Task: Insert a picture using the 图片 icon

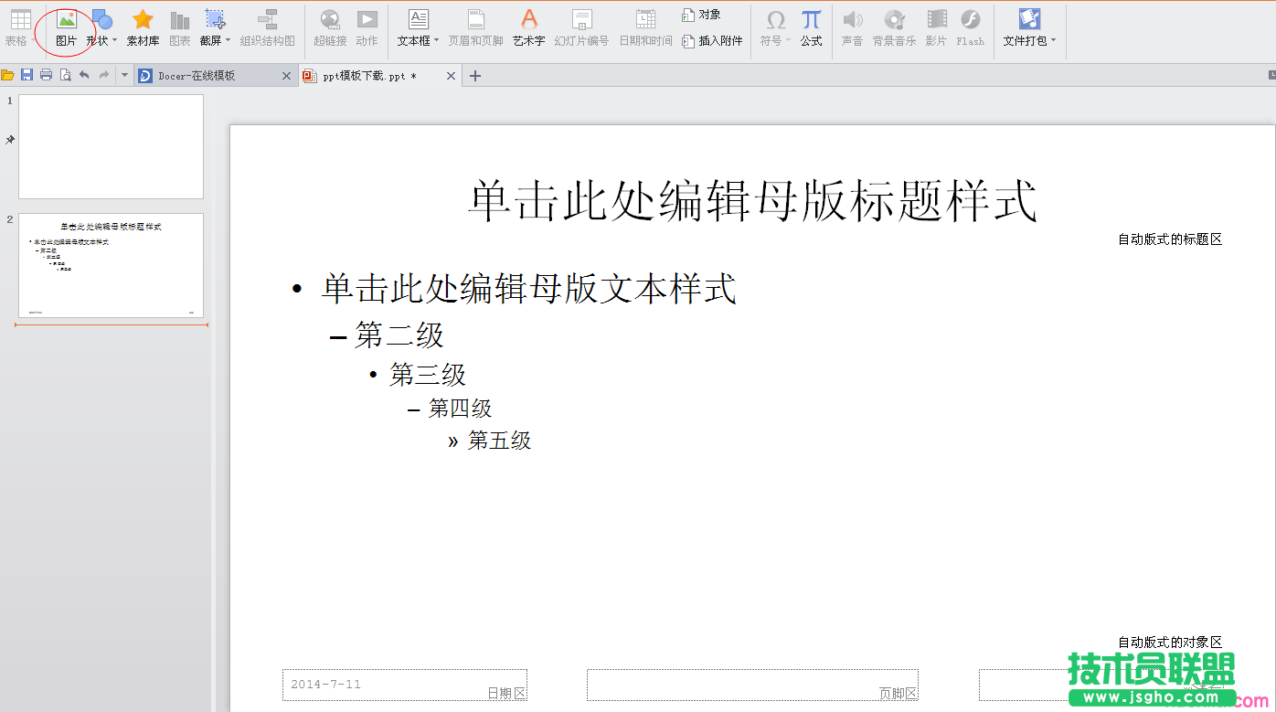Action: [x=67, y=25]
